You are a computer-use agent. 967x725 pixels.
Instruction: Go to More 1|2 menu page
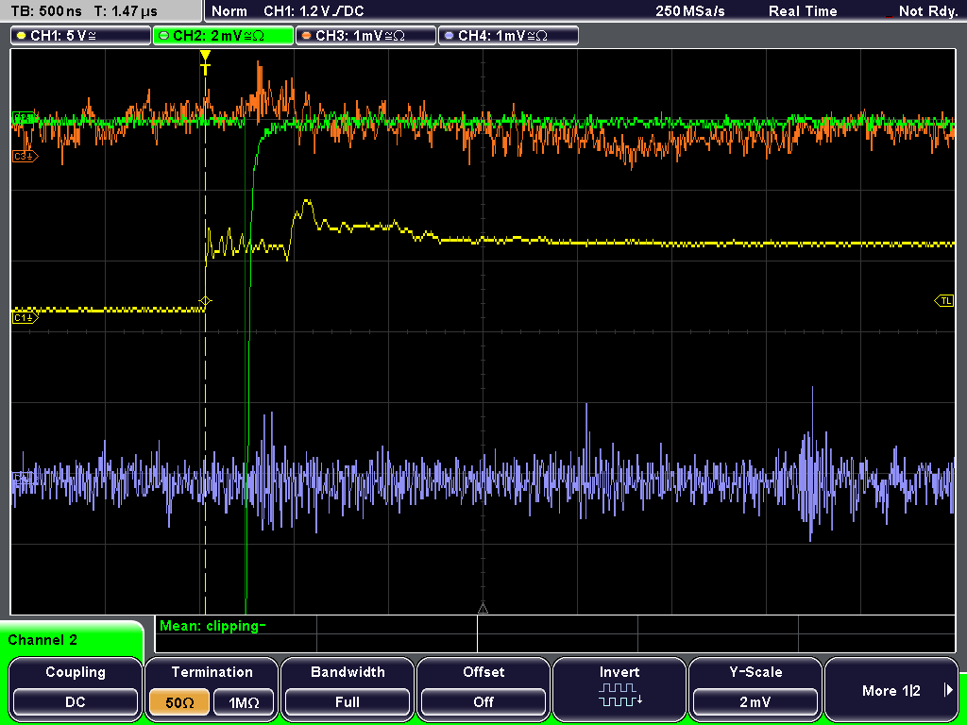pos(891,688)
